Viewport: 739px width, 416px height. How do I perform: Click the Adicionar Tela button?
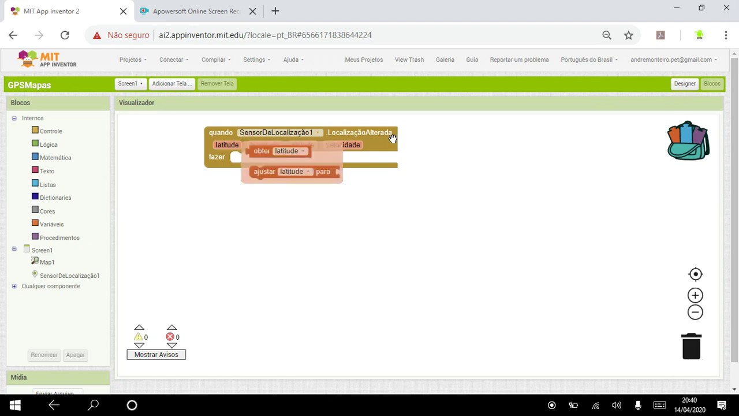click(x=172, y=84)
